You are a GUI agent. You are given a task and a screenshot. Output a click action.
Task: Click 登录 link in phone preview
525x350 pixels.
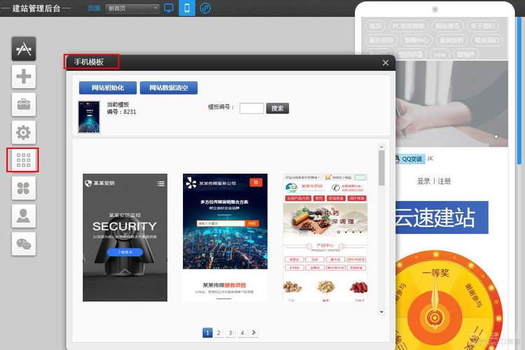point(423,181)
